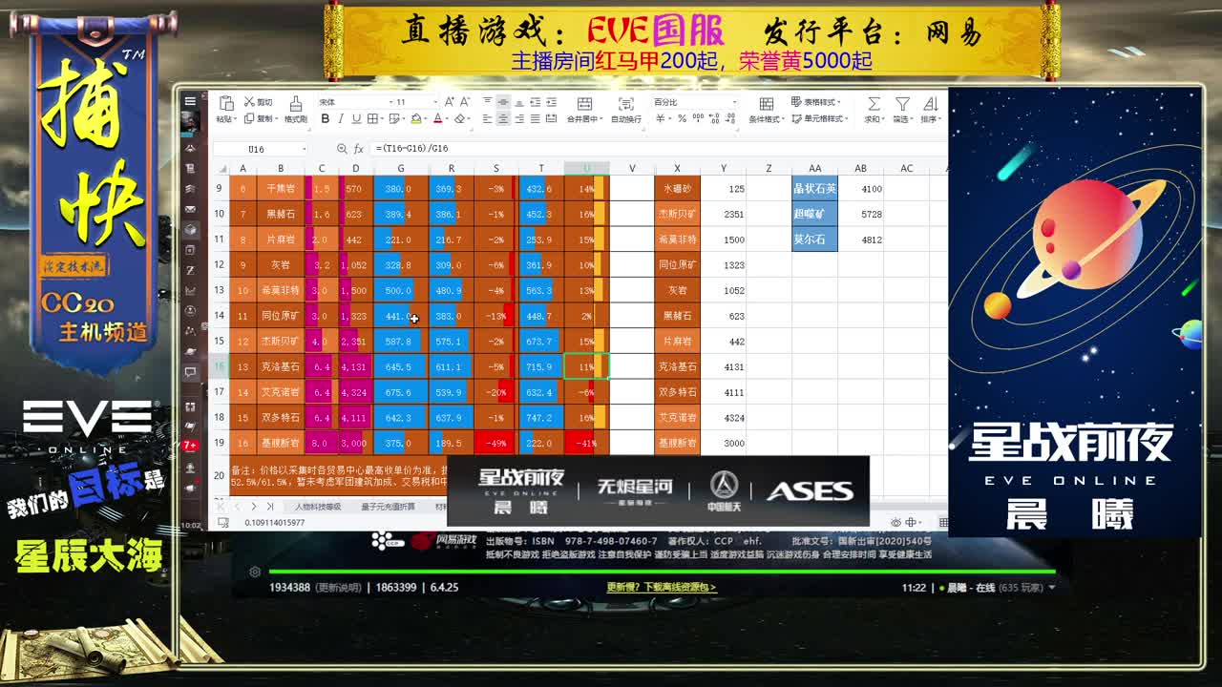Viewport: 1222px width, 687px height.
Task: Click Merge and Center (合并居中) icon
Action: tap(584, 103)
